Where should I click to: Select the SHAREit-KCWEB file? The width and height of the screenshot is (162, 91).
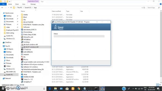pyautogui.click(x=29, y=77)
